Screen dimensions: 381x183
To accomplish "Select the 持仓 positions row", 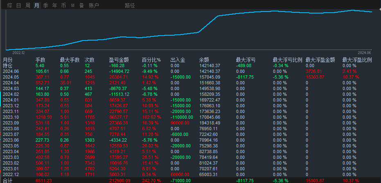I will pos(8,66).
